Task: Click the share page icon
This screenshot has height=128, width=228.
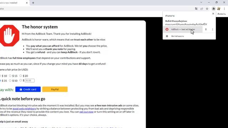Action: (x=202, y=9)
